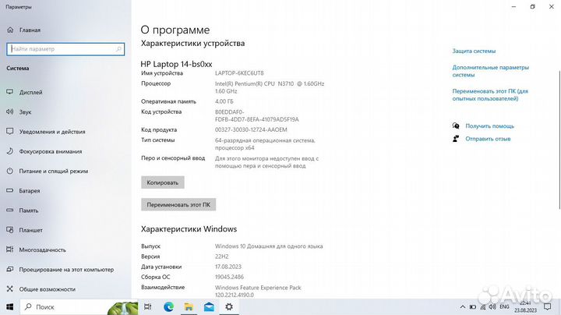
Task: Open Общие возможности settings
Action: click(41, 289)
